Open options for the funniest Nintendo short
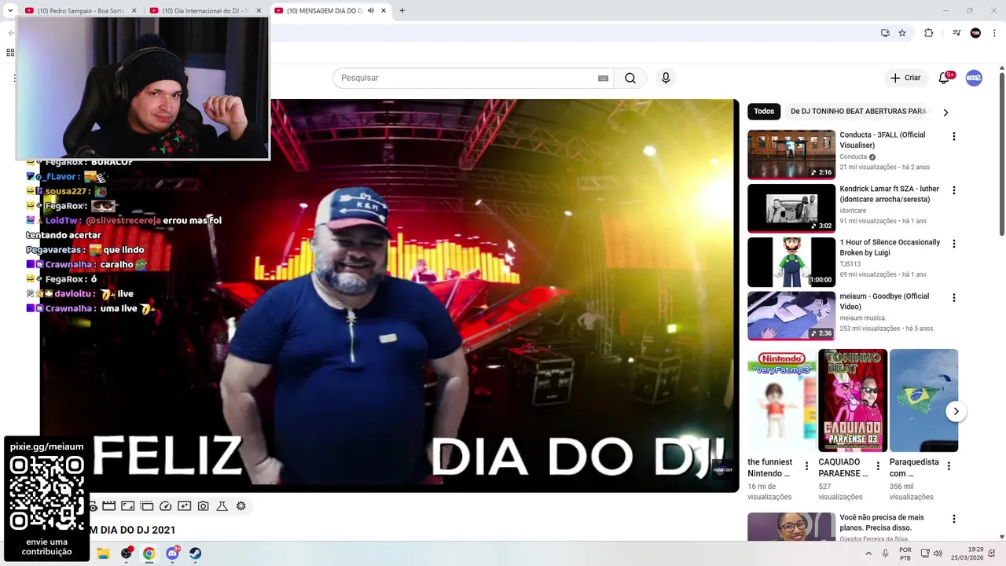This screenshot has width=1006, height=566. click(806, 466)
